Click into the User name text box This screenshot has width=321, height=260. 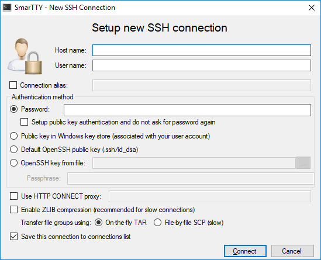pos(202,65)
